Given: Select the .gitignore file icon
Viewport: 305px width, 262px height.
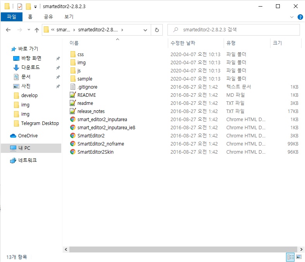Looking at the screenshot, I should click(x=73, y=87).
